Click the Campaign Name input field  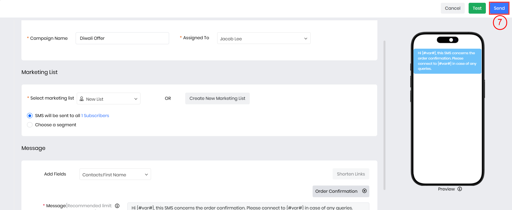(x=122, y=38)
